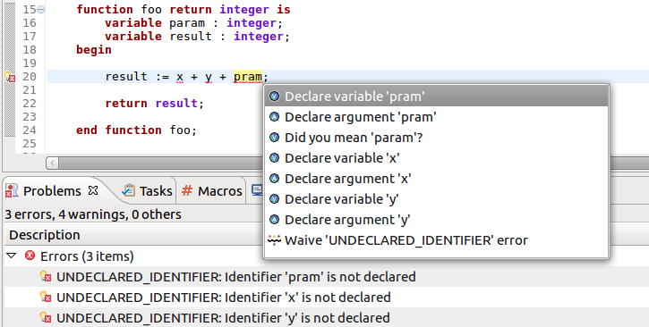
Task: Click '3 errors, 4 warnings, 0 others' summary
Action: (x=93, y=214)
